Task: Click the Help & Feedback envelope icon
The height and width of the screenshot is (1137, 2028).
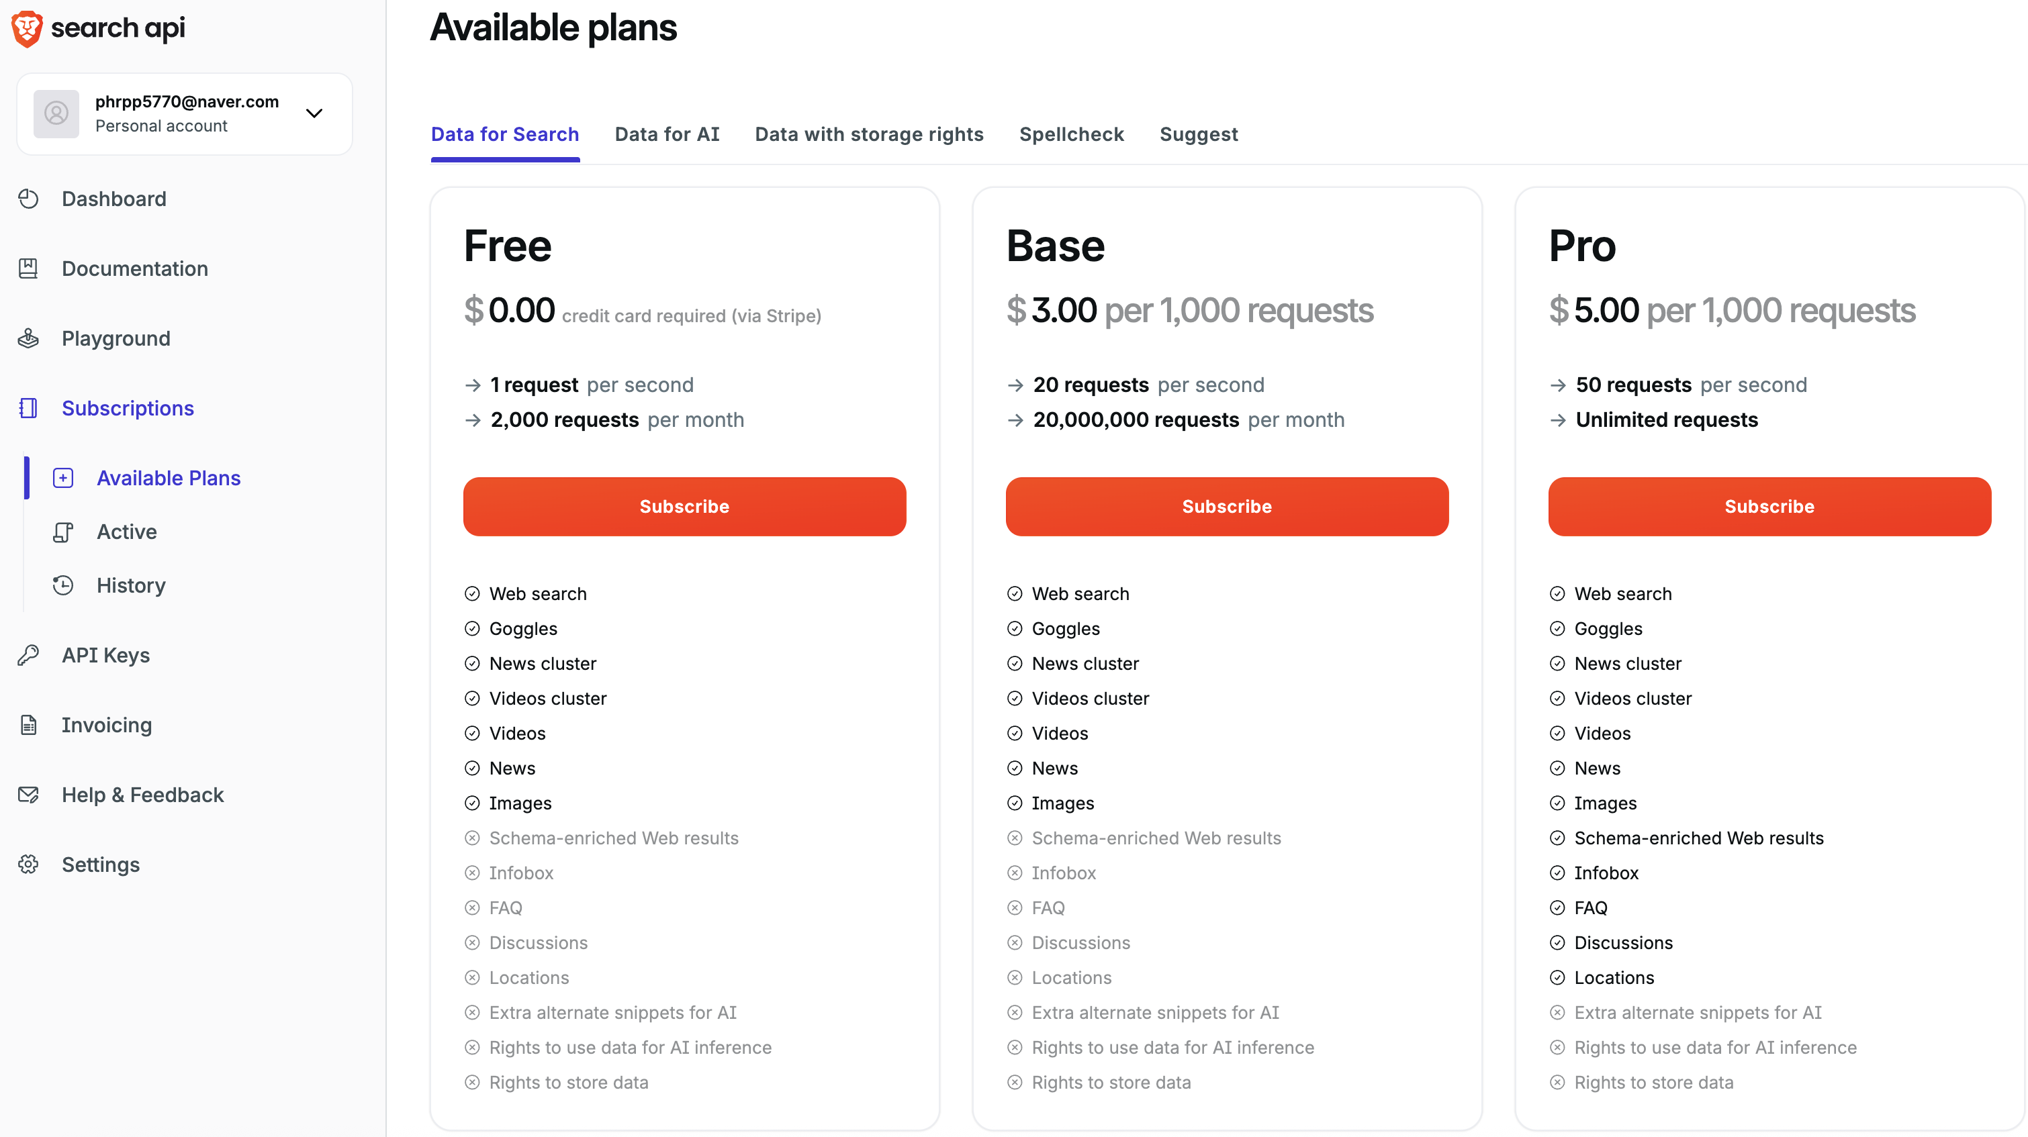Action: click(28, 795)
